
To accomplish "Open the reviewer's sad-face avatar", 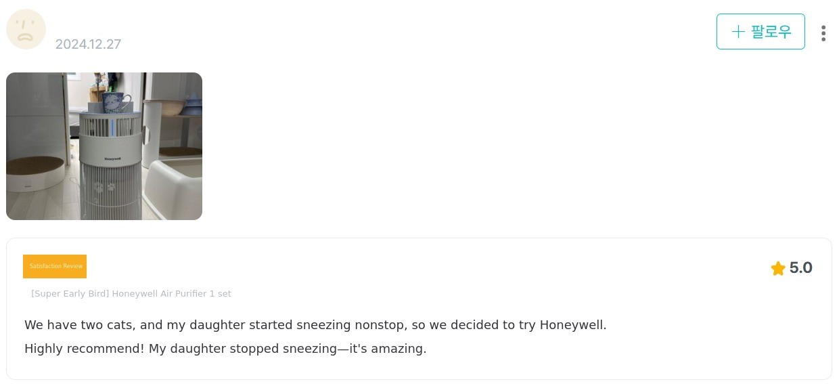I will click(x=26, y=29).
